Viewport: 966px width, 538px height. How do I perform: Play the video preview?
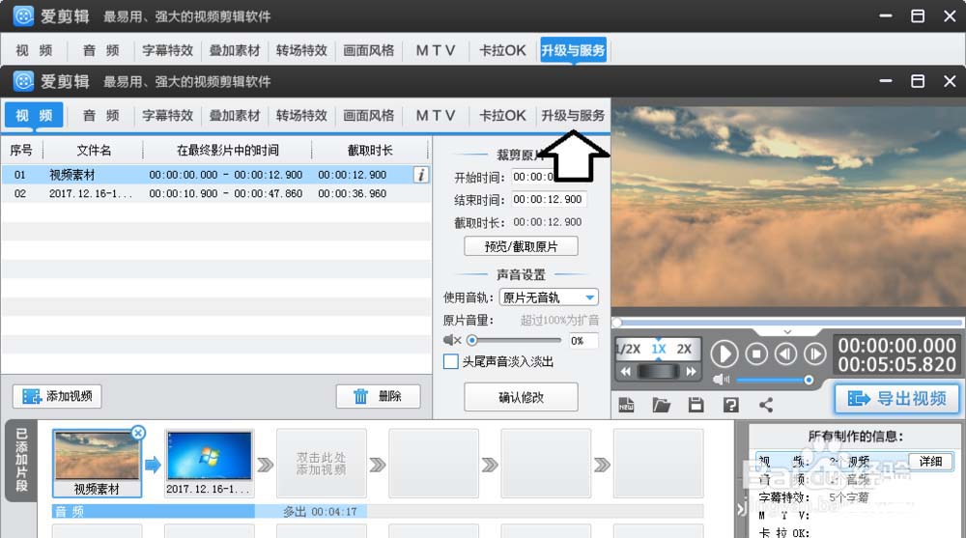point(724,354)
